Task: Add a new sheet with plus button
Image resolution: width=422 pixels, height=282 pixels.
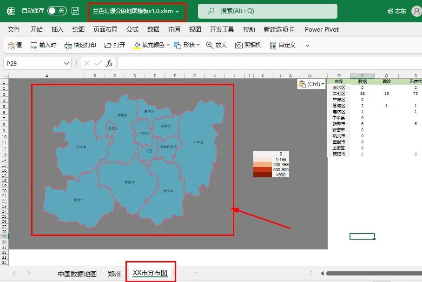Action: [196, 273]
